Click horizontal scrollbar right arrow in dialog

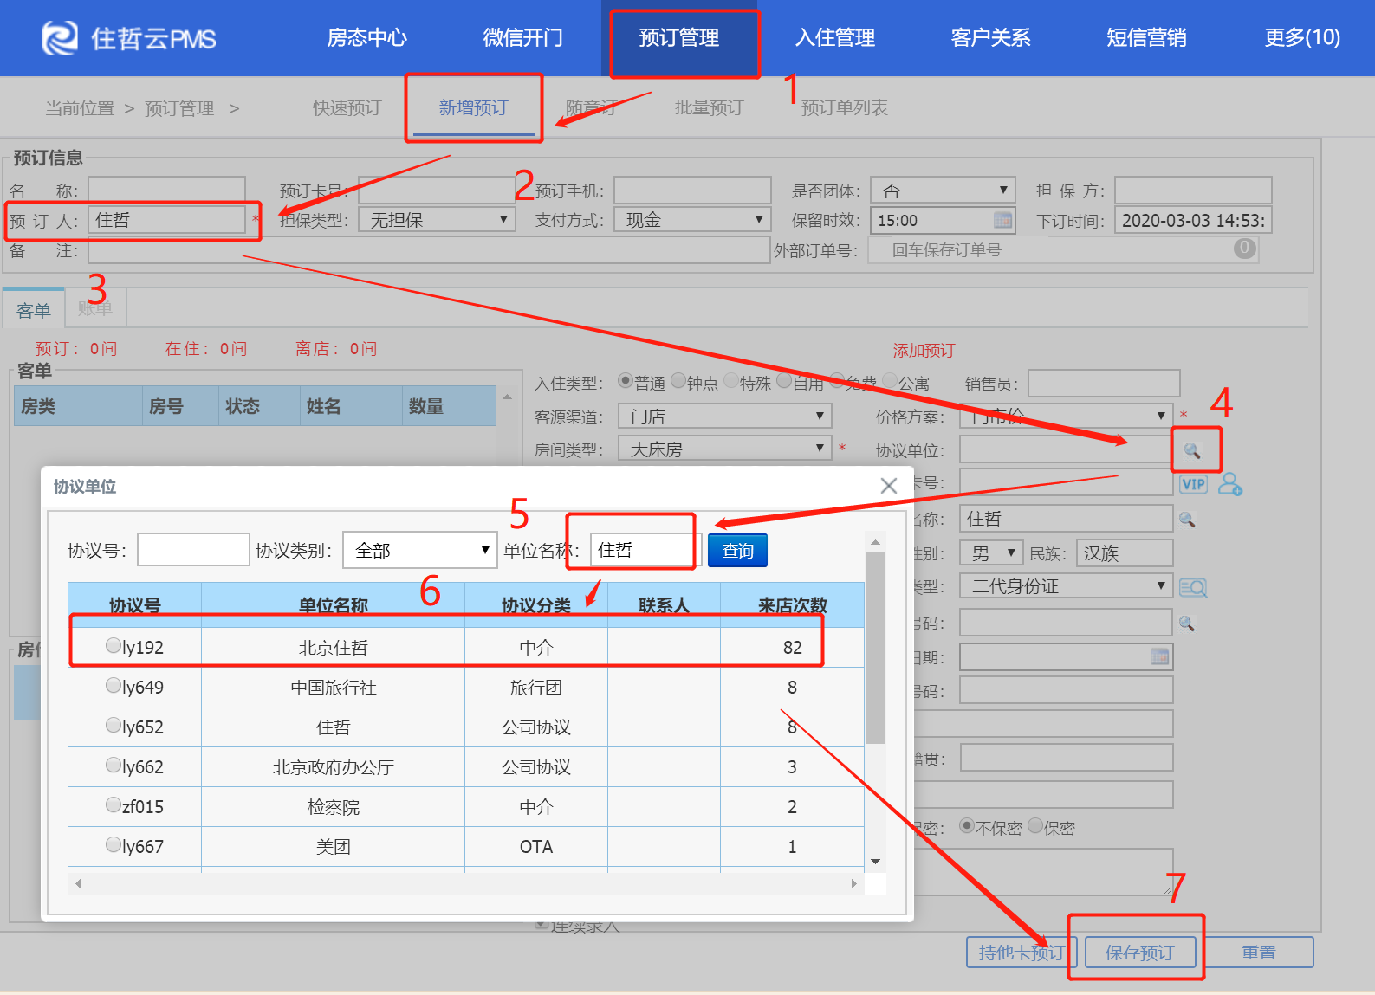(853, 883)
